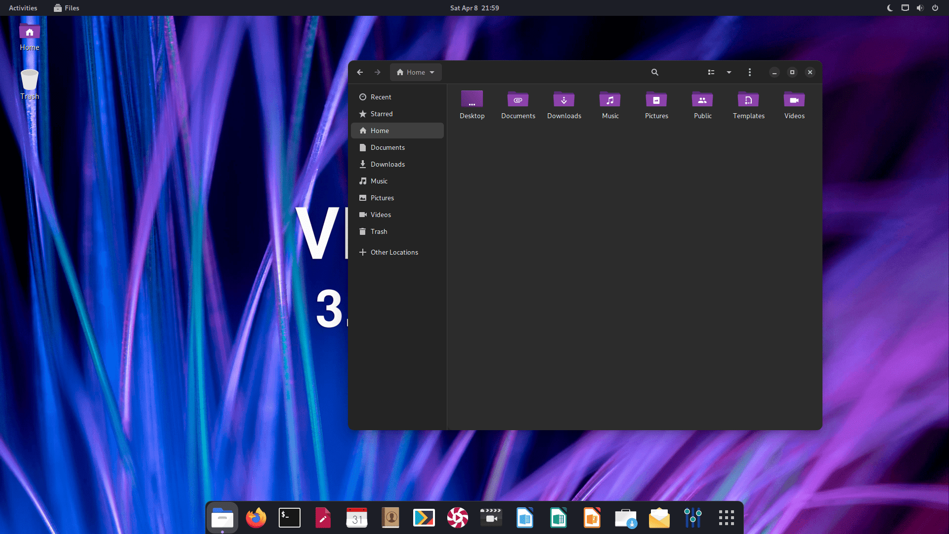Toggle night mode moon icon
Viewport: 949px width, 534px height.
pyautogui.click(x=890, y=8)
